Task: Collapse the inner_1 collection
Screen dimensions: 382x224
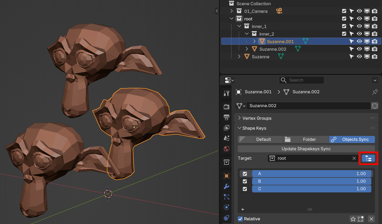Action: click(x=239, y=26)
